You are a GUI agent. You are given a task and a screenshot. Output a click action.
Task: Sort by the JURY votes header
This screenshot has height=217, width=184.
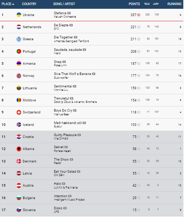156,4
